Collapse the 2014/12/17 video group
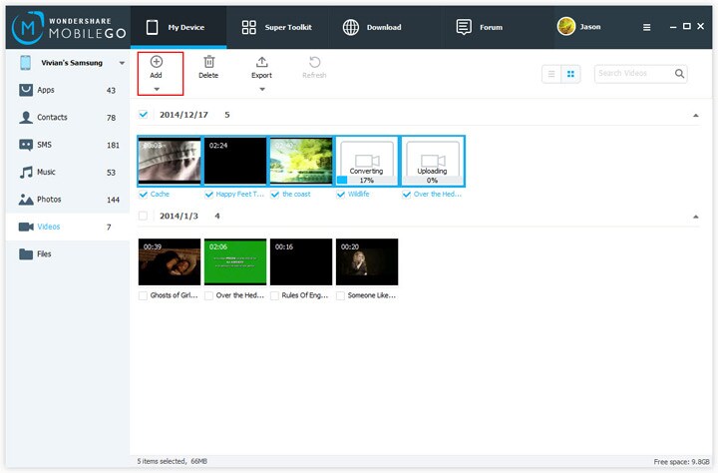 tap(696, 115)
